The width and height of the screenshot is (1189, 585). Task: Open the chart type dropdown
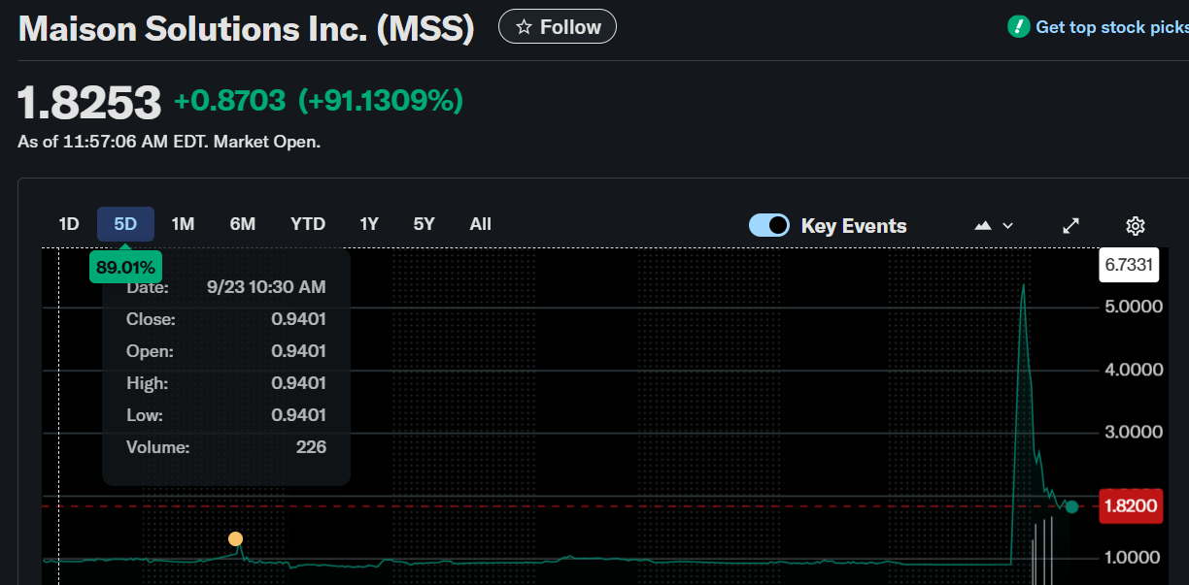pyautogui.click(x=994, y=225)
